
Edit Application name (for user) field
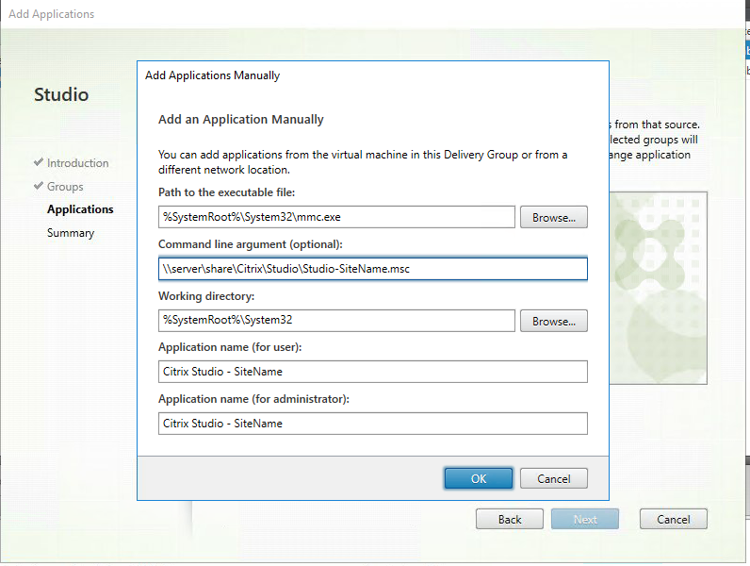(372, 372)
